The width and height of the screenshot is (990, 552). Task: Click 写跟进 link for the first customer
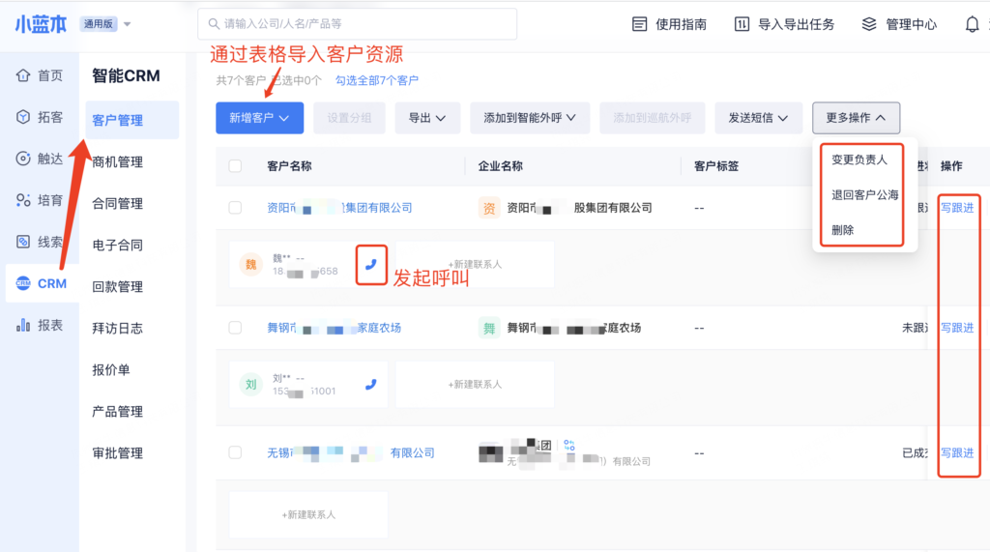[957, 208]
